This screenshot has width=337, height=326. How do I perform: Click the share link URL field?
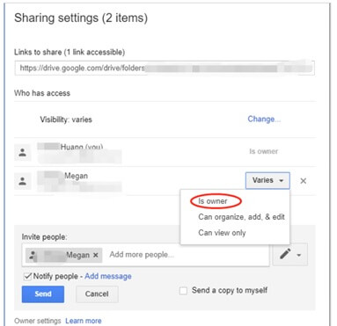(165, 69)
